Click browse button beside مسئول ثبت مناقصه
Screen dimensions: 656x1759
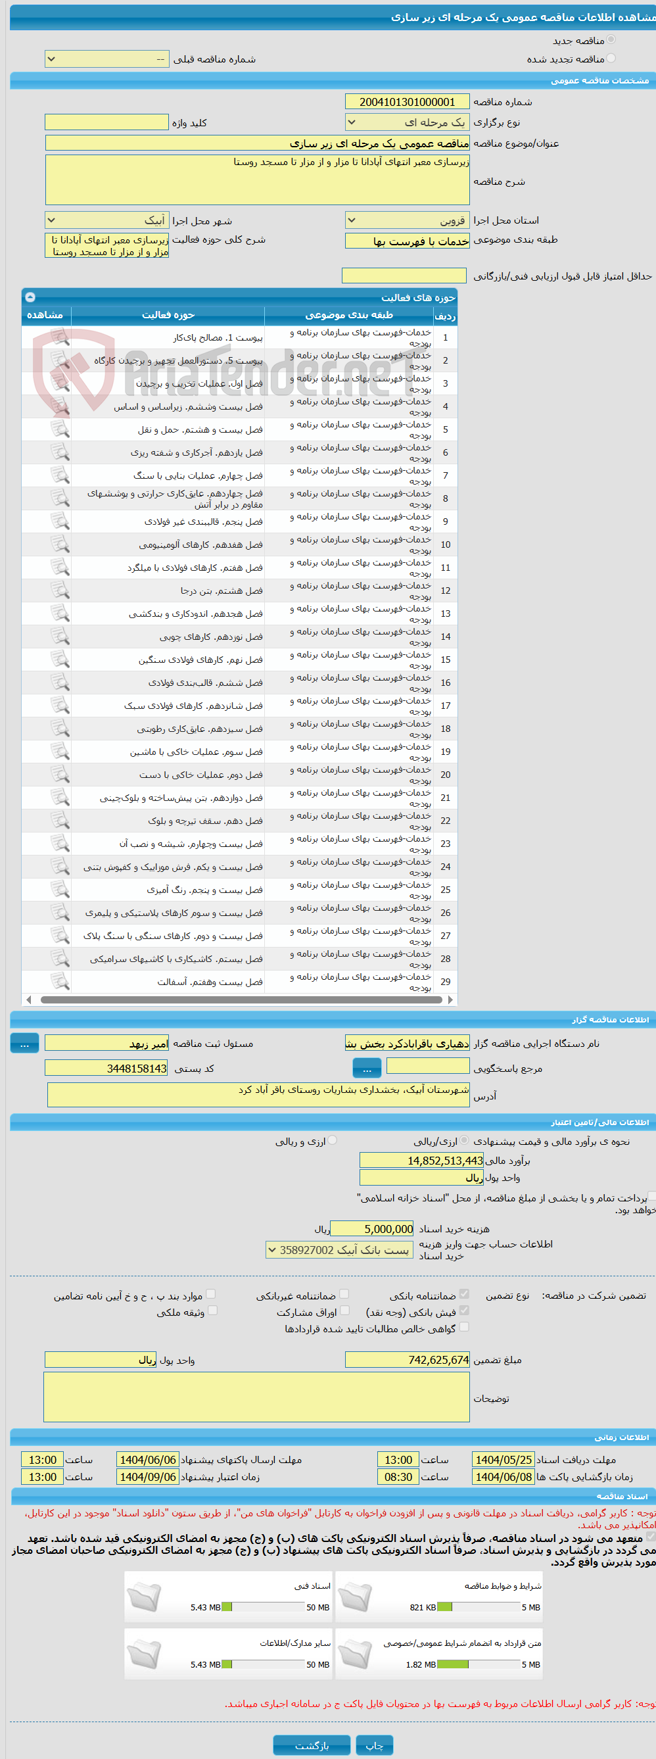click(x=24, y=1044)
